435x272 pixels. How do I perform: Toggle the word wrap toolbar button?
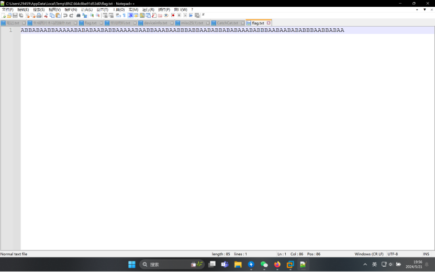[117, 16]
